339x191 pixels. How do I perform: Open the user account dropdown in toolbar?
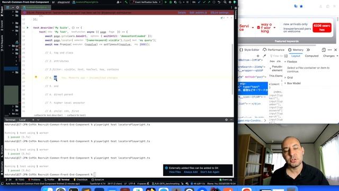click(119, 2)
